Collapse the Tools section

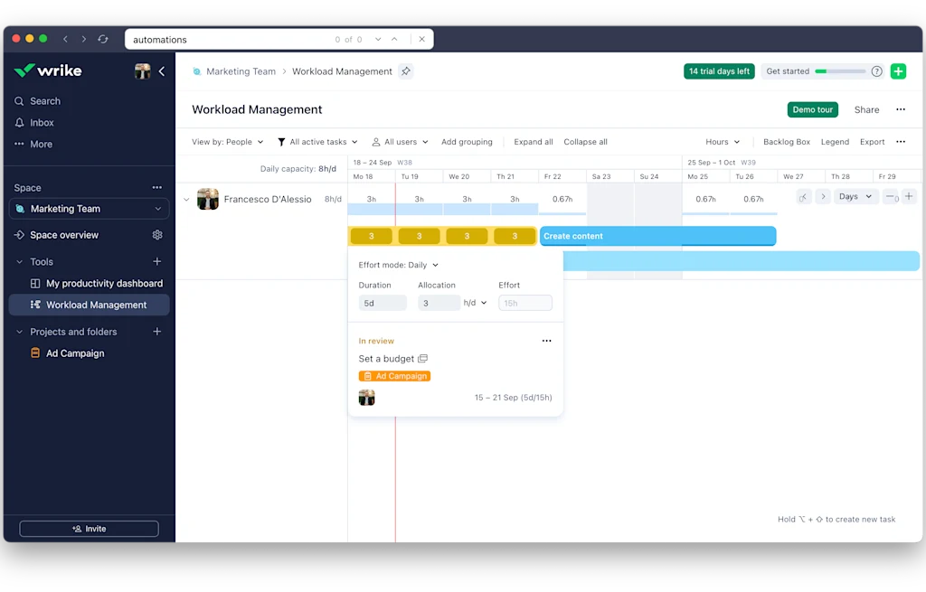coord(20,261)
